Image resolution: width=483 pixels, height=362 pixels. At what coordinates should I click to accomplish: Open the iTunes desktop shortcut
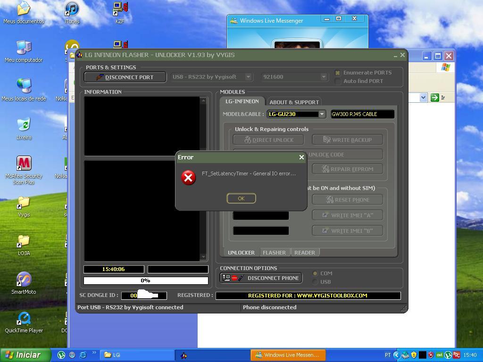72,12
